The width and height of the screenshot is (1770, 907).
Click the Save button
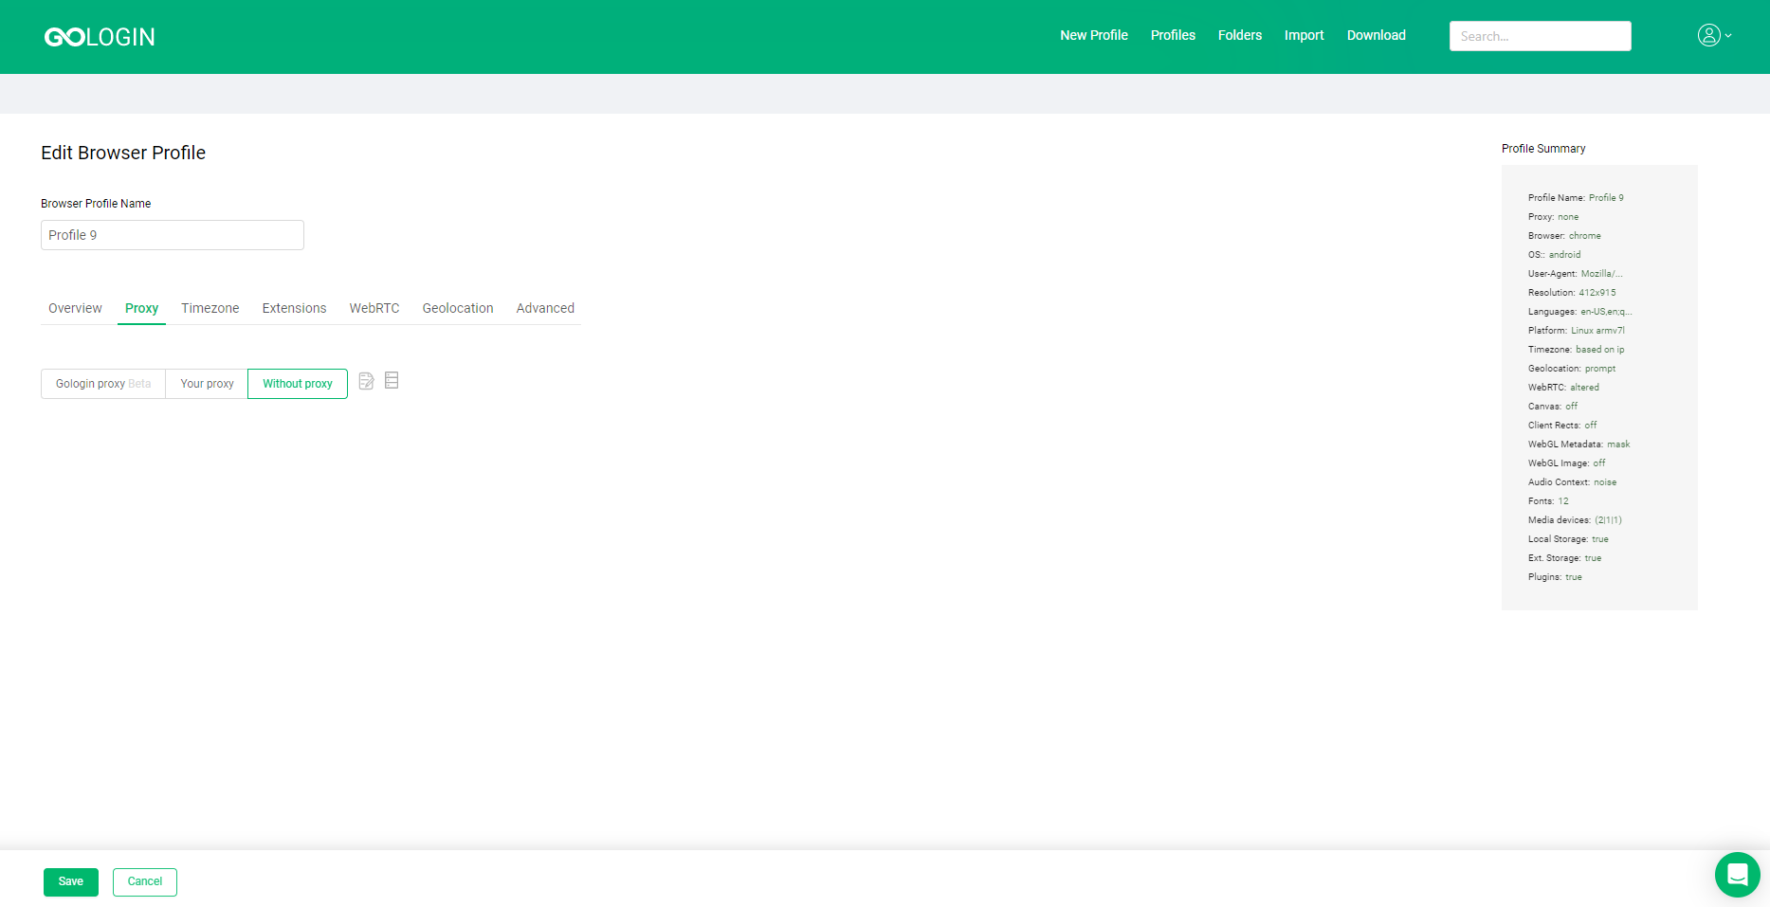coord(70,881)
